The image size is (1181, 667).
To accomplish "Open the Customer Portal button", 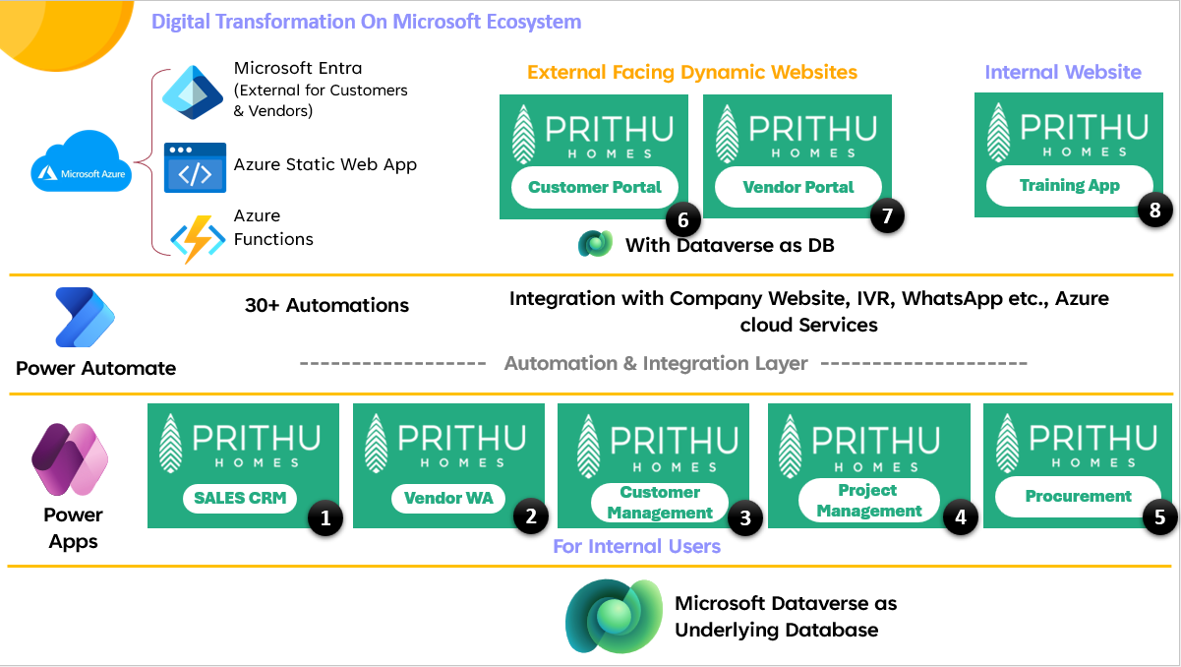I will pyautogui.click(x=595, y=187).
